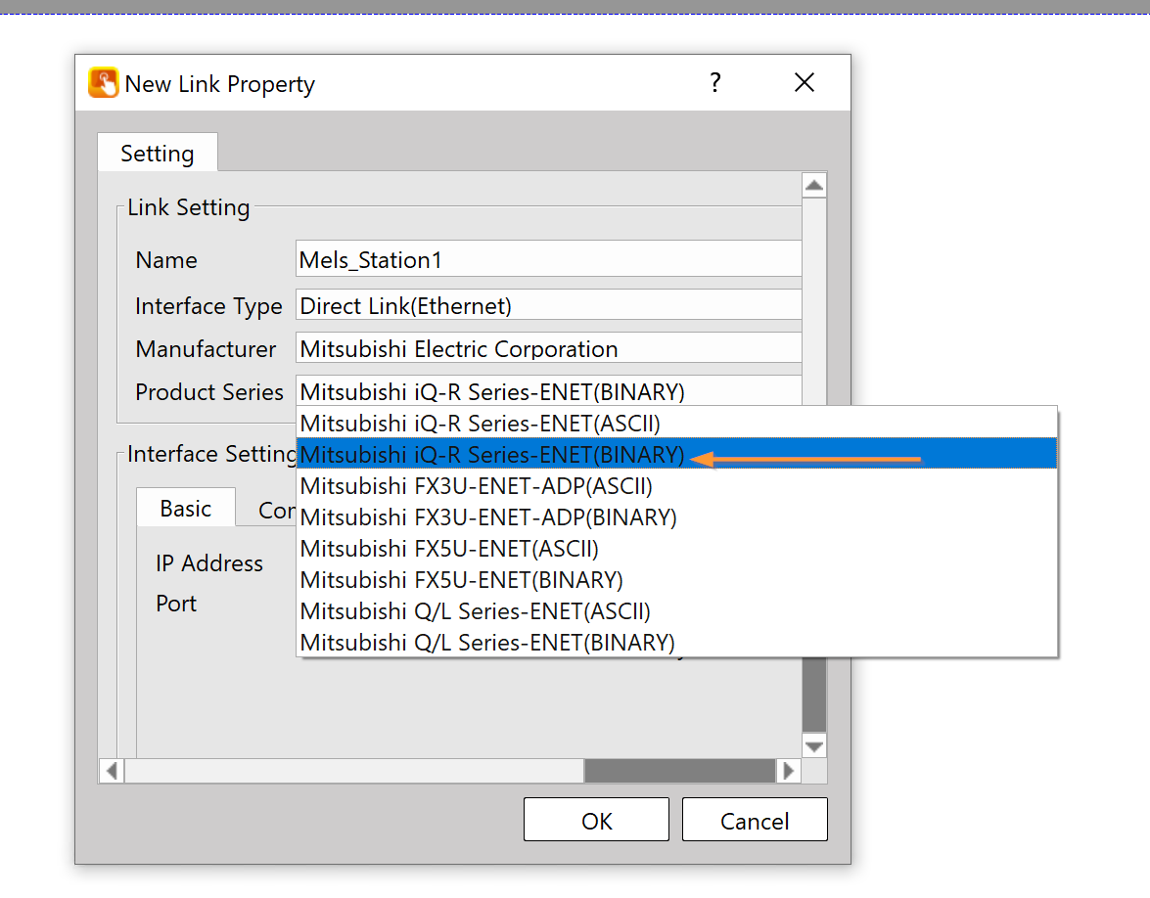Pick Mitsubishi Q/L Series-ENET(ASCII) option
The width and height of the screenshot is (1150, 898).
click(475, 611)
